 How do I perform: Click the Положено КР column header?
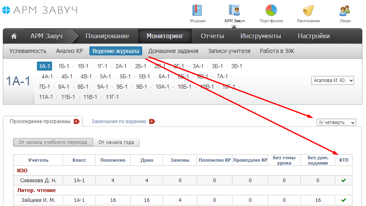click(214, 160)
